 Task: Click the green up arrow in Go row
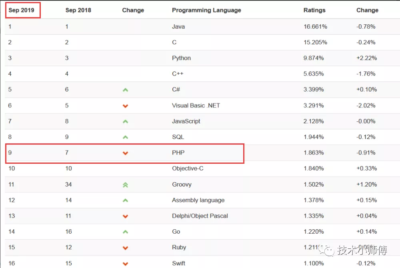click(125, 232)
